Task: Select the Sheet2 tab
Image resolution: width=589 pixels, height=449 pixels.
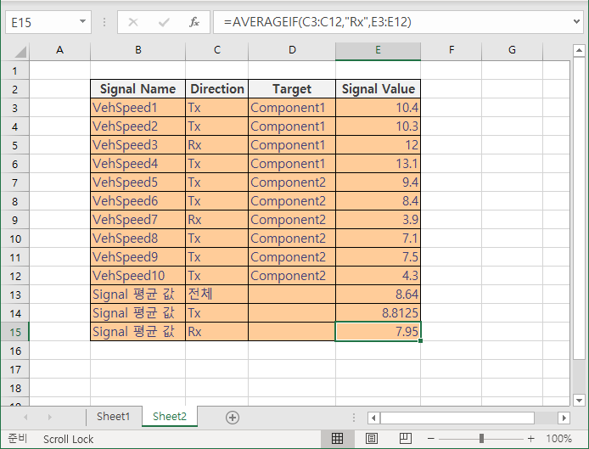Action: point(170,417)
